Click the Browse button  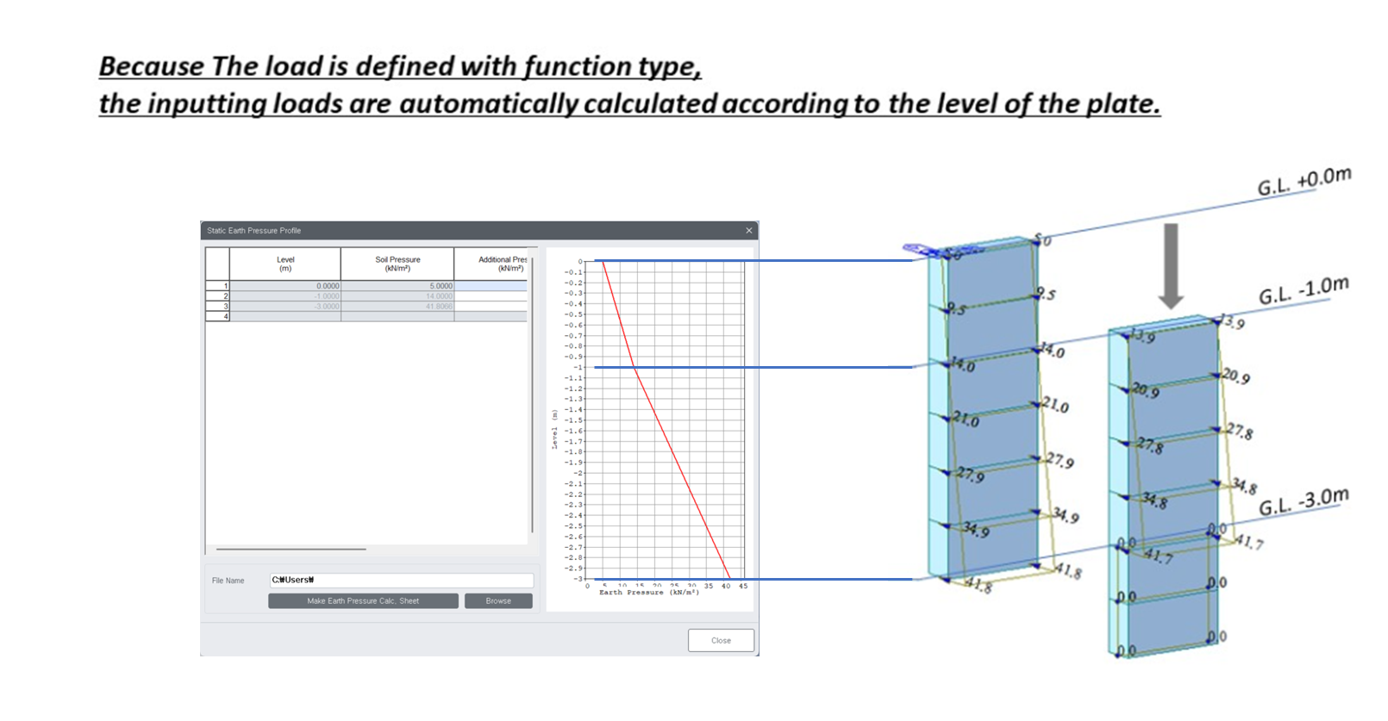tap(497, 601)
